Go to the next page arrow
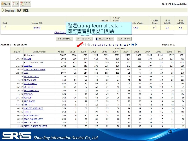 129,45
